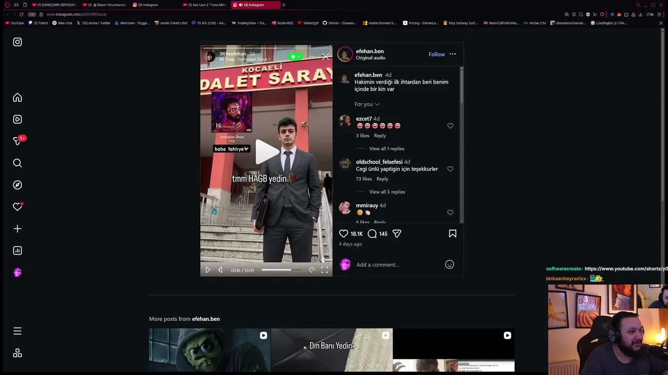Open the efehan.ben link in More posts
This screenshot has width=668, height=375.
coord(206,319)
